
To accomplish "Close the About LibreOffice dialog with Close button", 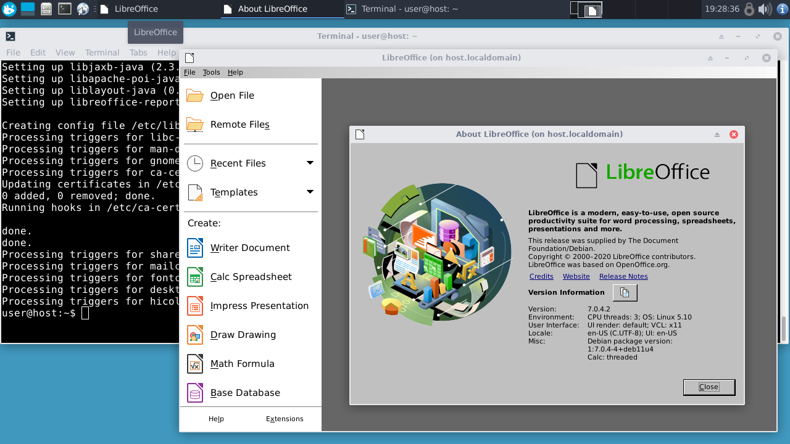I will [x=709, y=387].
